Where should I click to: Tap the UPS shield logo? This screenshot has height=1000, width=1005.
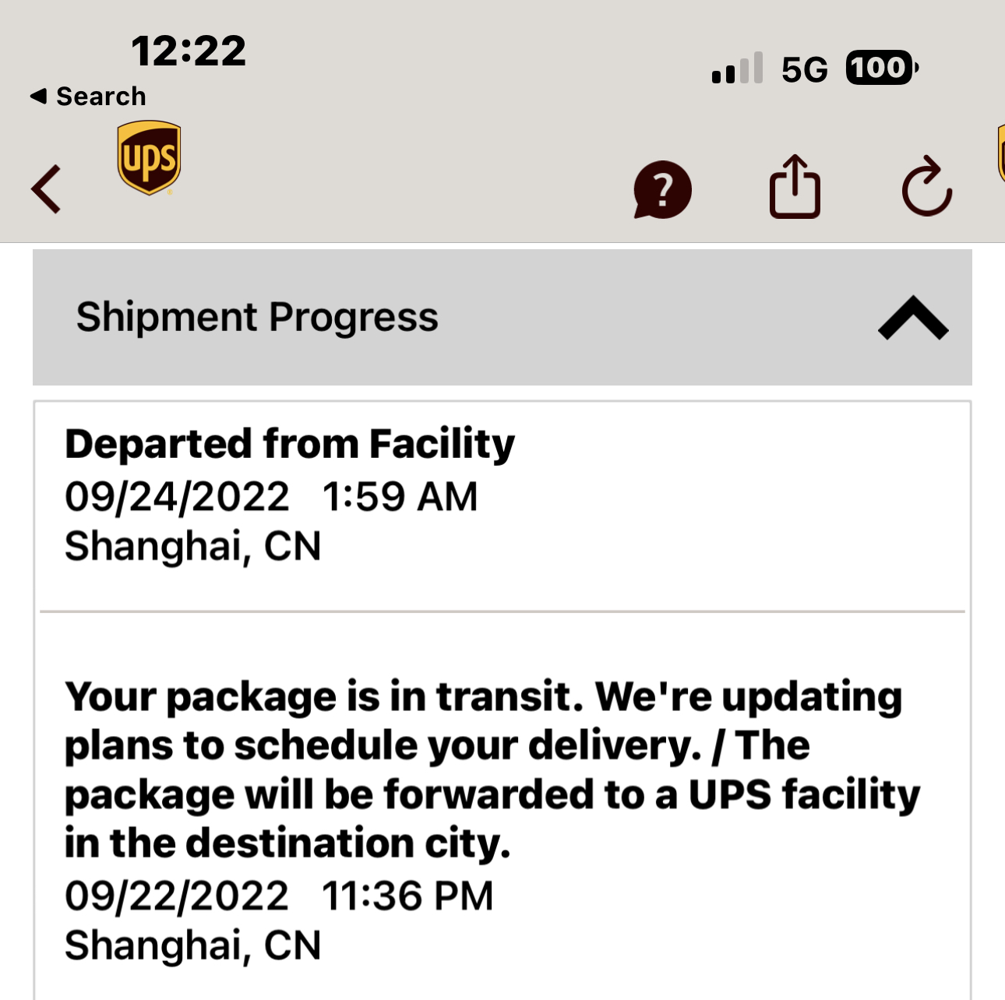(x=149, y=157)
